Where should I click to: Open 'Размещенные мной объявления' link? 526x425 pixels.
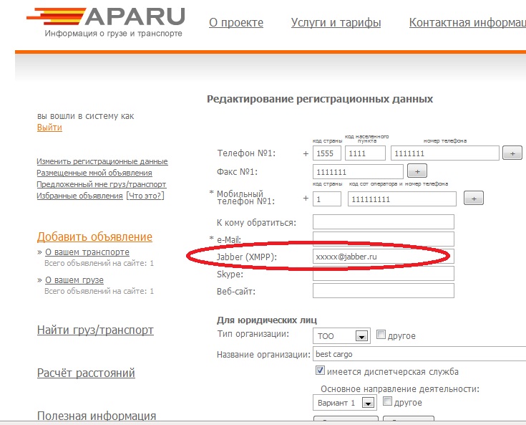tap(94, 173)
